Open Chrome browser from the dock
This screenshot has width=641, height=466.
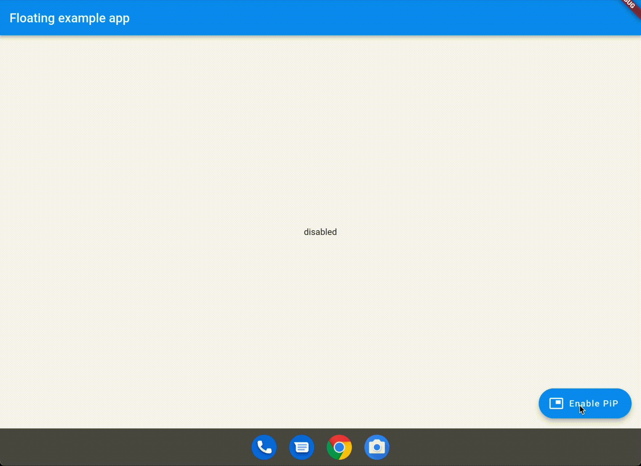click(x=339, y=447)
